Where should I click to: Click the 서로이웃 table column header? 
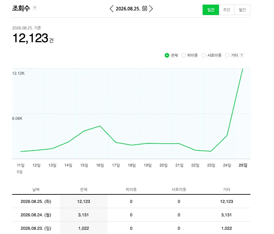179,189
